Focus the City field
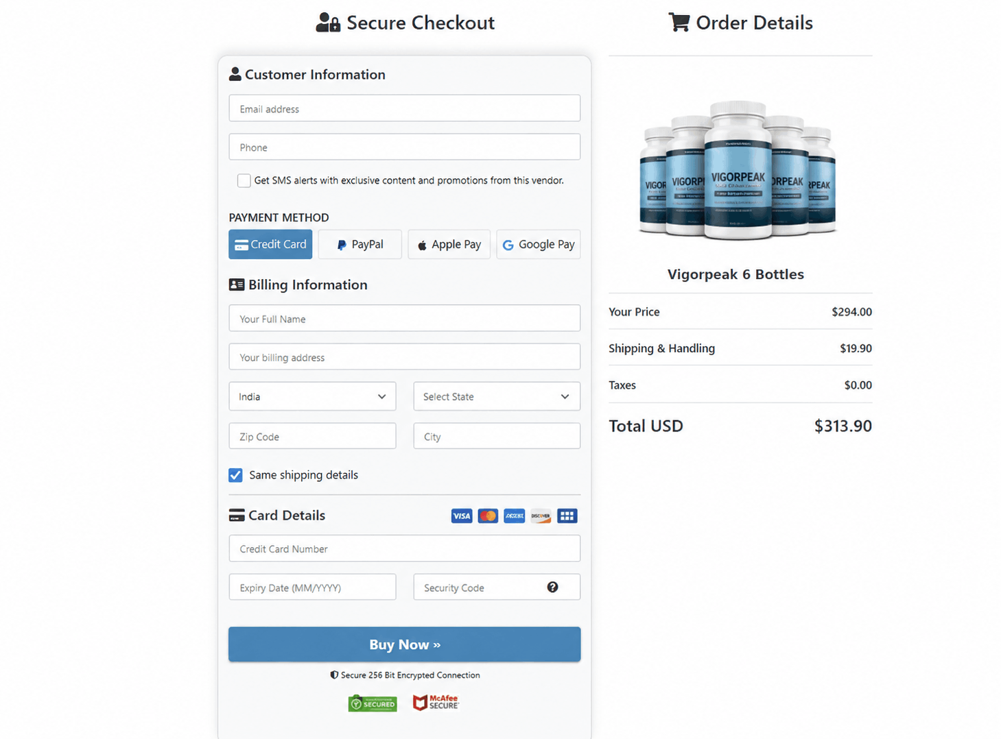 (497, 436)
